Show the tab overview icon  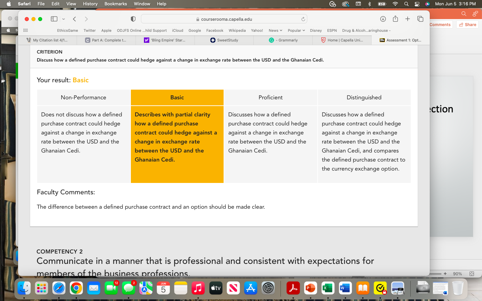click(420, 19)
